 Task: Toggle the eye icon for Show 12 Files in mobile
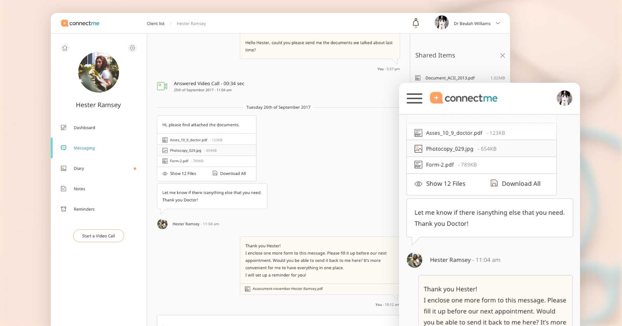(418, 184)
